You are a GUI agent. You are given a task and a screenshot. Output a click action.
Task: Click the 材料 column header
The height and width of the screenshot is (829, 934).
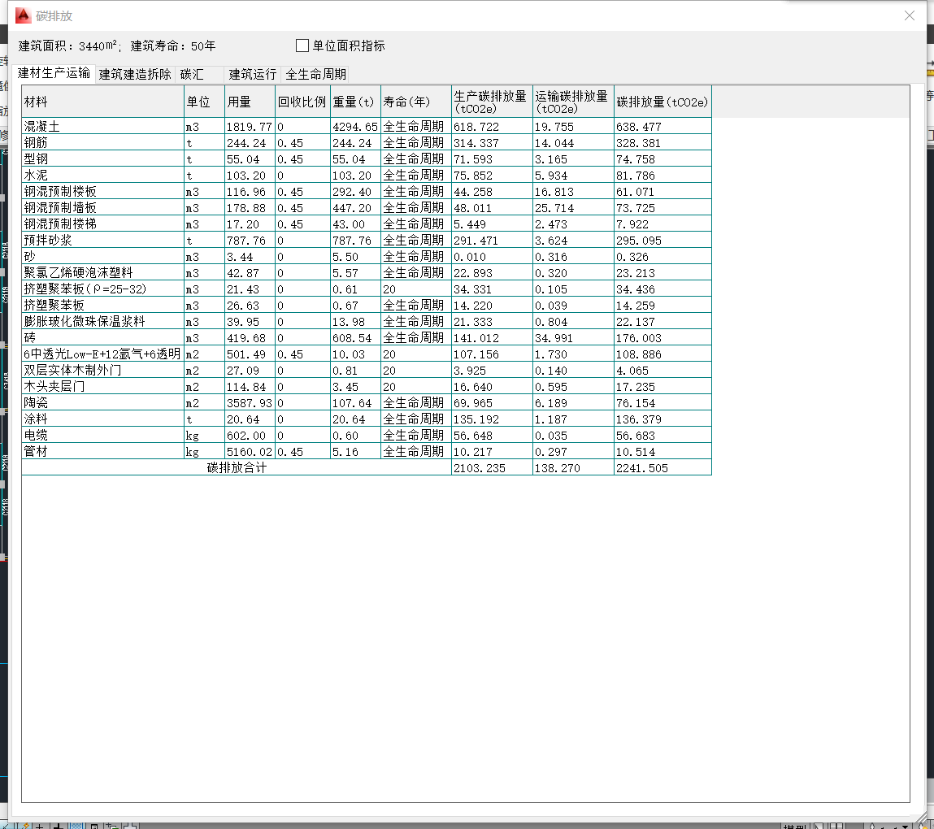[x=102, y=102]
